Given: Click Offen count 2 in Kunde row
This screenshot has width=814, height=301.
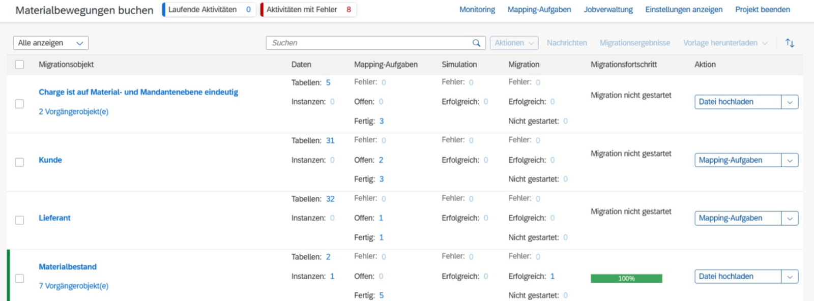Looking at the screenshot, I should [x=381, y=160].
